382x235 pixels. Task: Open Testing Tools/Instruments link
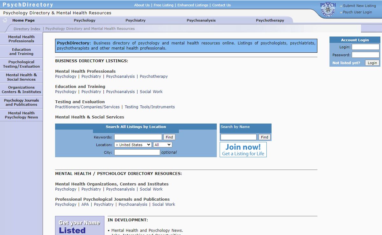pyautogui.click(x=150, y=107)
